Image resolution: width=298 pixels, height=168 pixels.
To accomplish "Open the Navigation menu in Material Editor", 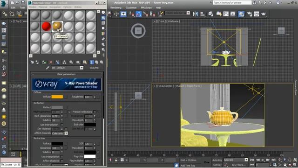I will click(x=55, y=7).
